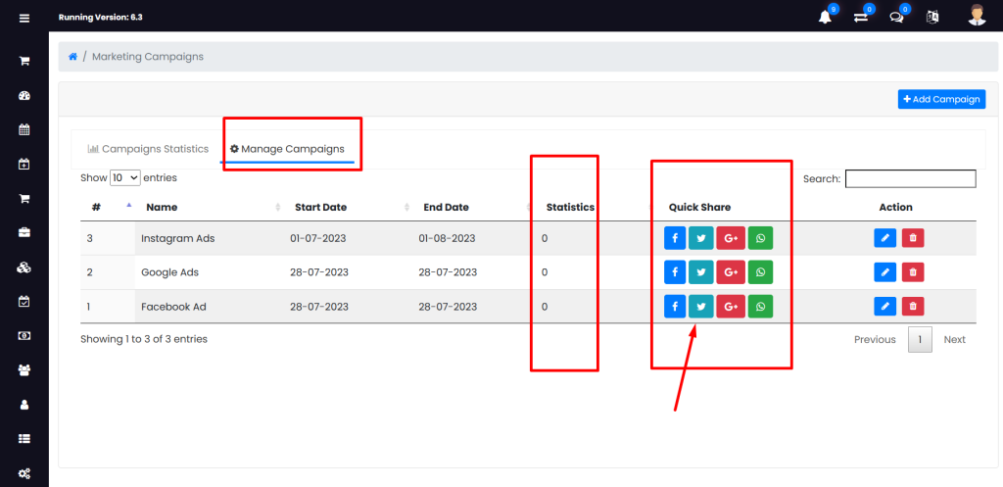Open the Show entries count dropdown
The height and width of the screenshot is (487, 1003).
(x=125, y=178)
